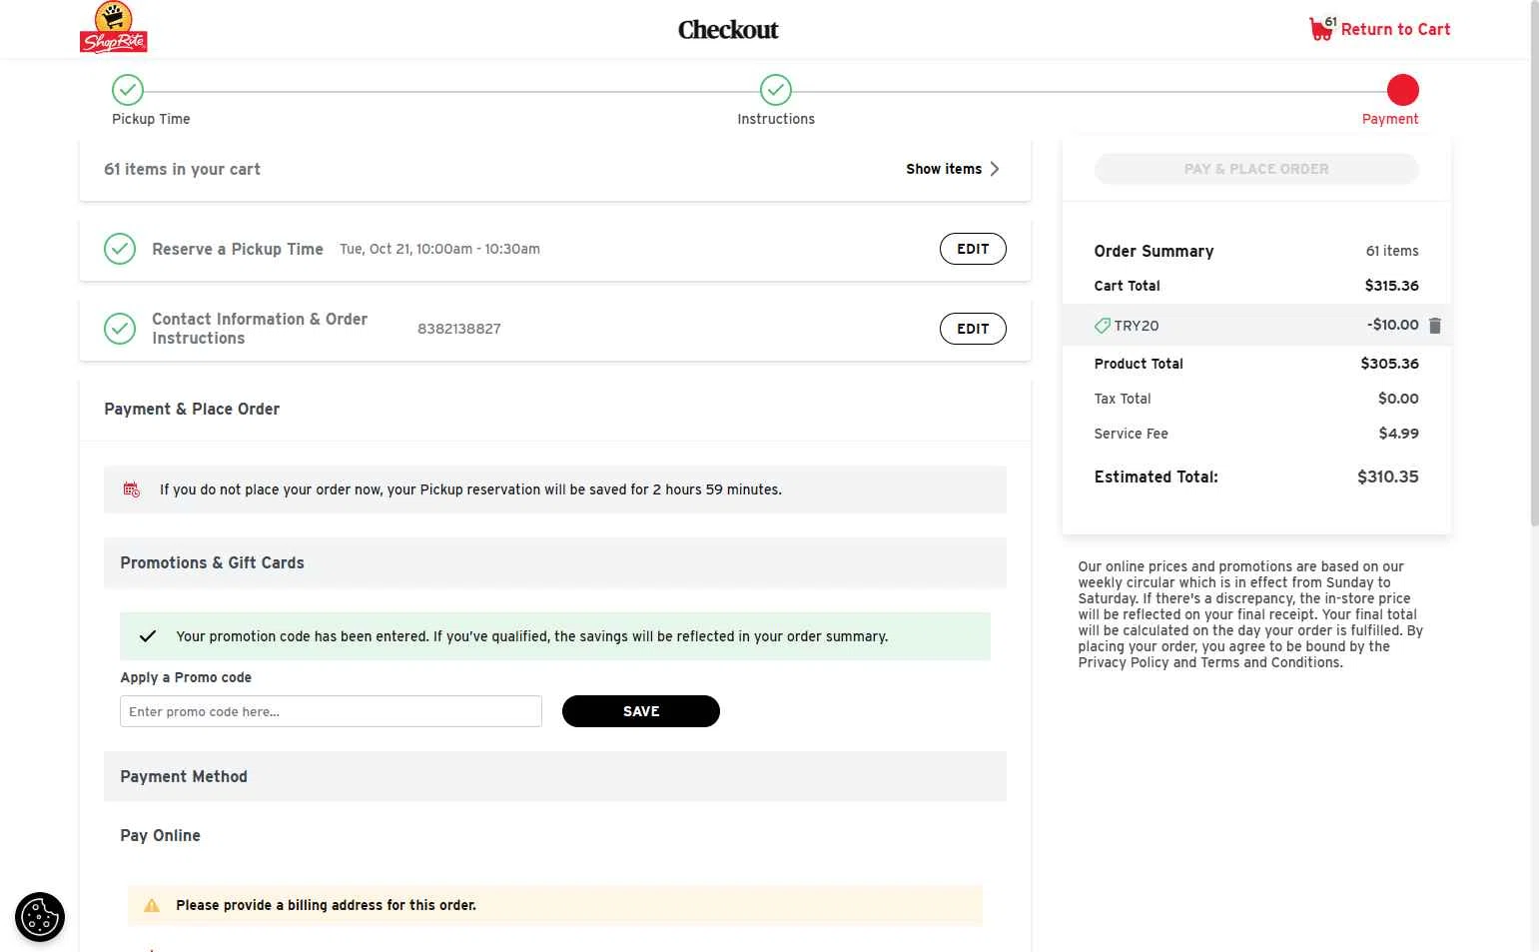Open cookie preferences icon
Screen dimensions: 1539x952
(x=40, y=917)
